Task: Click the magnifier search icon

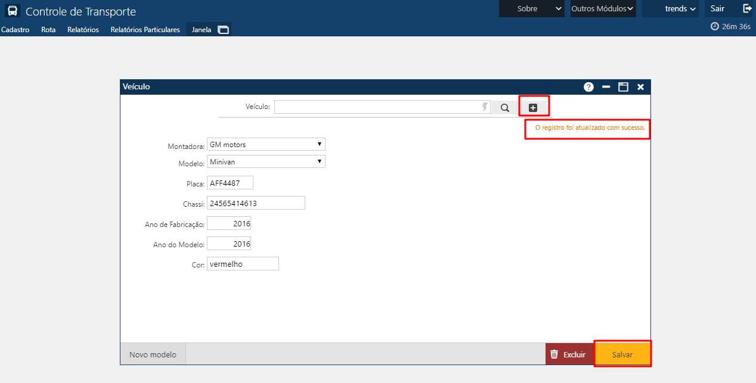Action: coord(505,108)
